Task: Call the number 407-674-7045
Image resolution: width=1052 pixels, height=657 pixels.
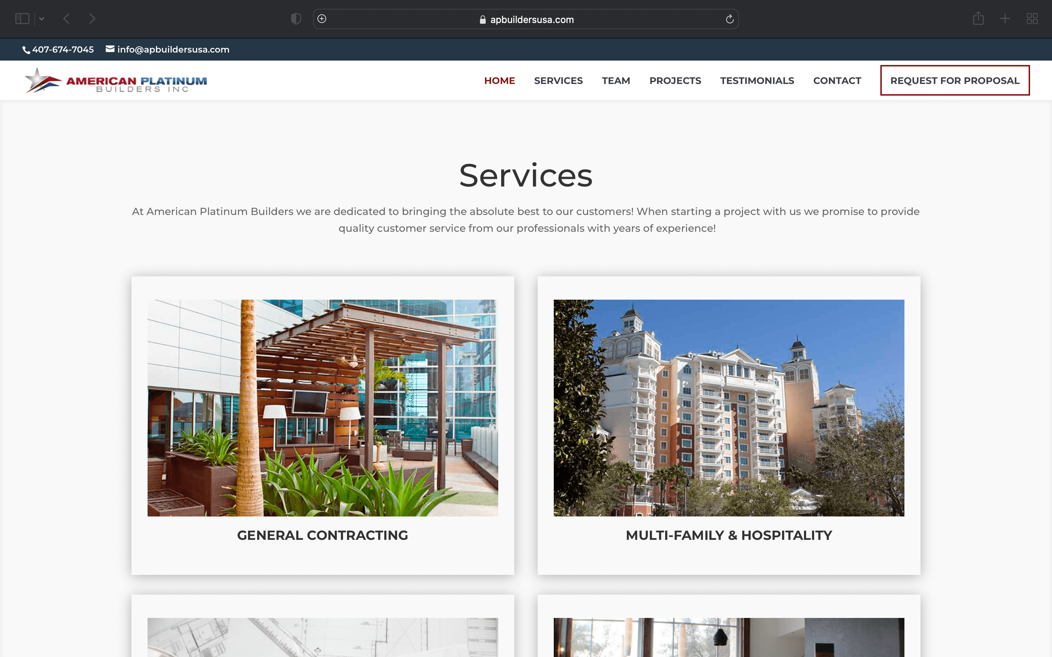Action: [63, 50]
